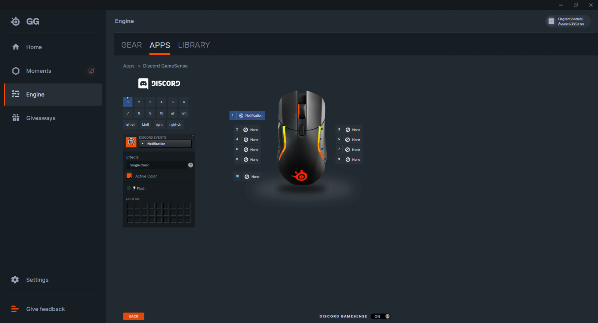This screenshot has height=323, width=598.
Task: Select zone button 6
Action: (x=184, y=102)
